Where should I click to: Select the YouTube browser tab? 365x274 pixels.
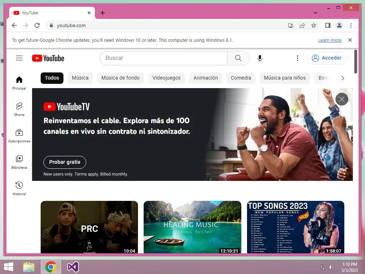coord(52,13)
